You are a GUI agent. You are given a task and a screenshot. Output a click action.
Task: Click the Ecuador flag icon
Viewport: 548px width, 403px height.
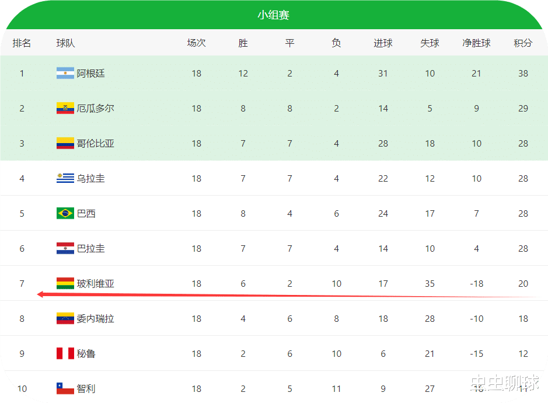click(x=65, y=109)
